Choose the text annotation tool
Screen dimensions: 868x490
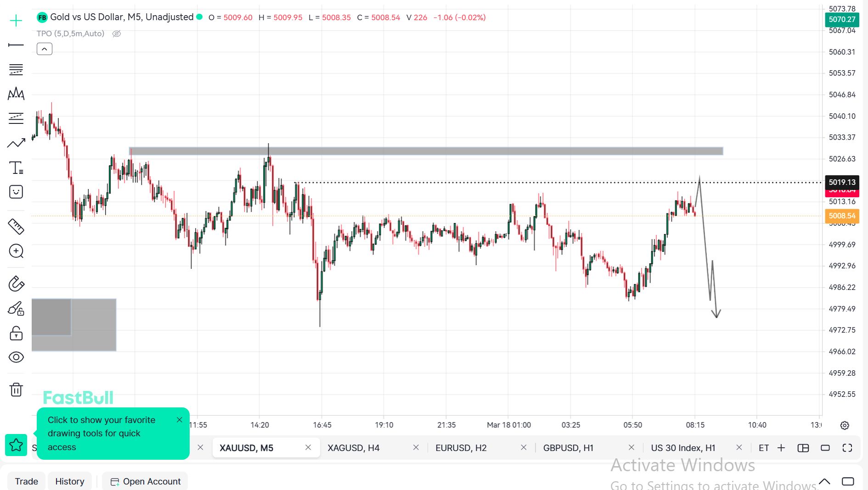coord(16,168)
